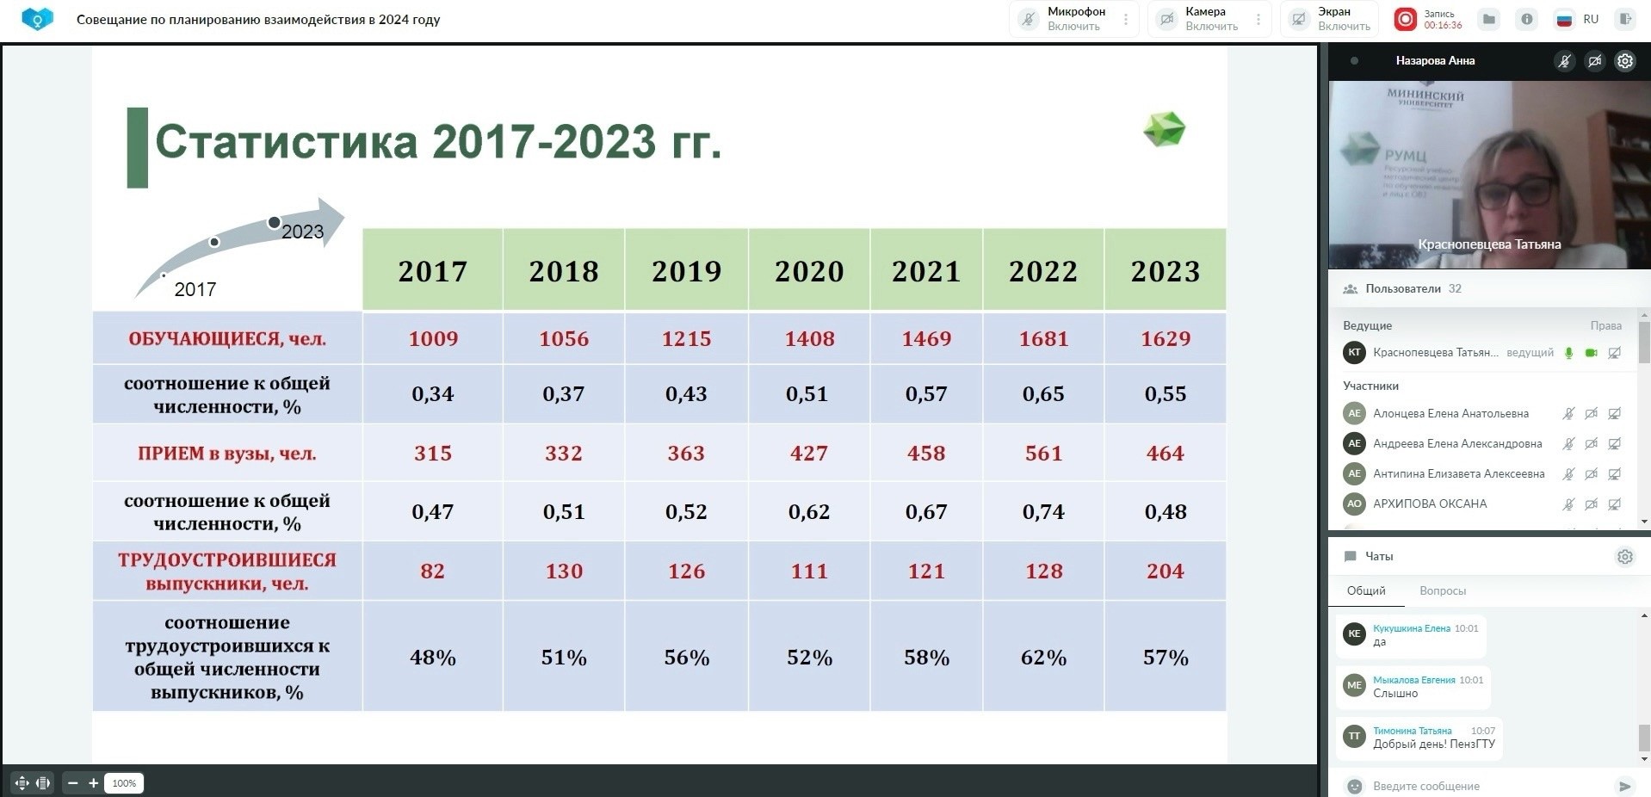
Task: Open microphone options three-dot menu
Action: pos(1125,19)
